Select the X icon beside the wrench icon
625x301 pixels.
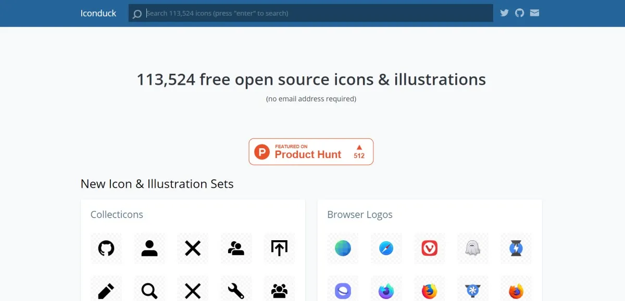coord(193,290)
